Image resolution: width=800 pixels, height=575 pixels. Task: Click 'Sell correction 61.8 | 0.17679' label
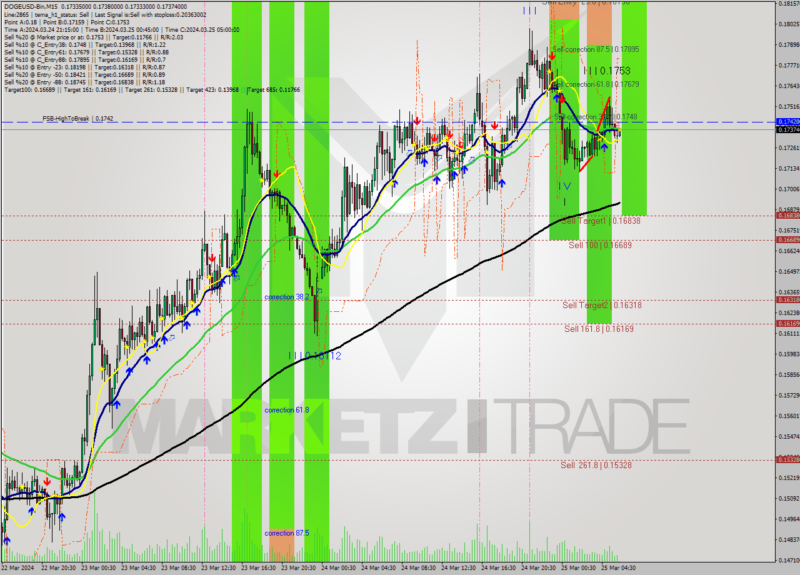(596, 84)
